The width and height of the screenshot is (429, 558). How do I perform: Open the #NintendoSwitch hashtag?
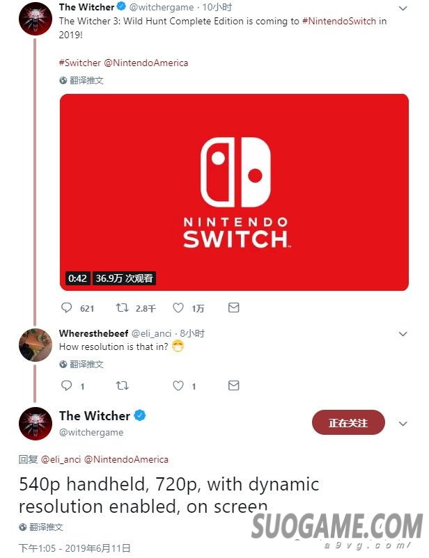339,22
